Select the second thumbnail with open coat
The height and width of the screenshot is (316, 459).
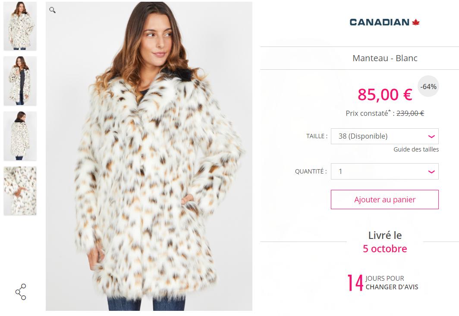(x=20, y=81)
